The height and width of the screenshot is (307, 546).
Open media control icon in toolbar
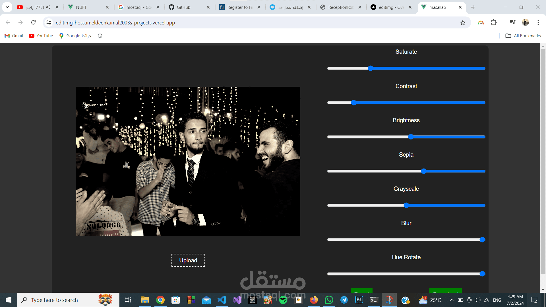point(512,22)
